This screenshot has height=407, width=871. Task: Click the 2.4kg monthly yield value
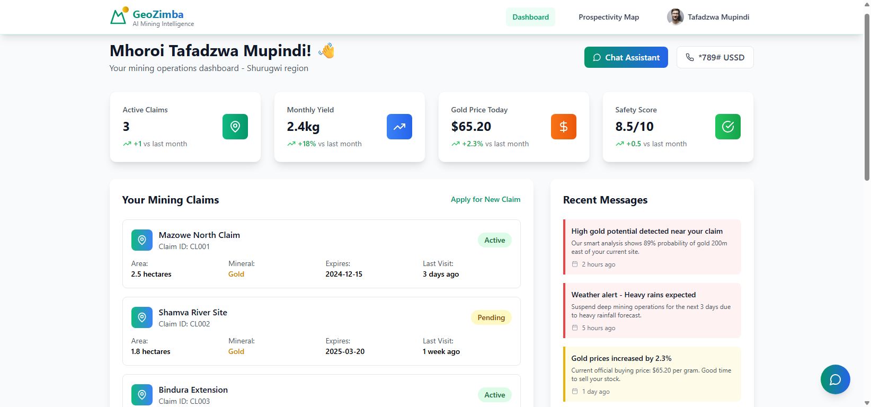tap(303, 127)
